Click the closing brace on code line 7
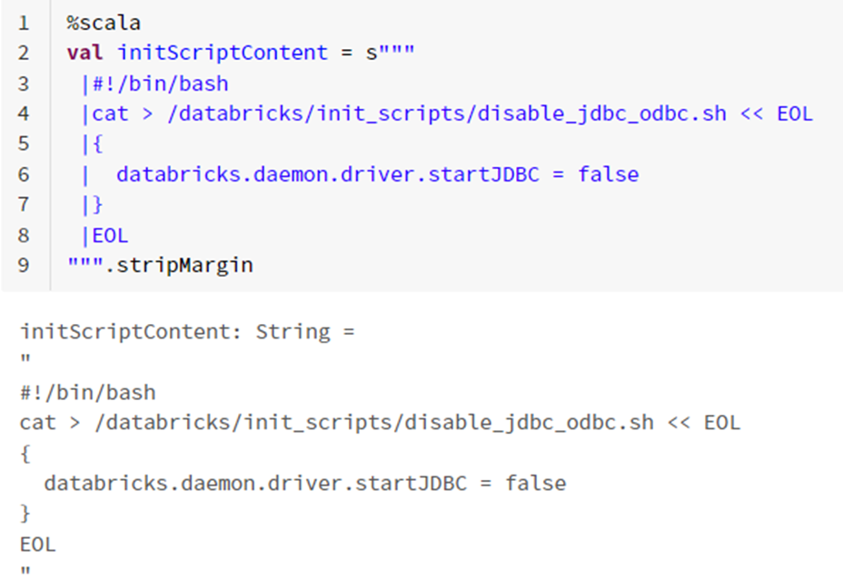Screen dimensions: 843x588 pyautogui.click(x=98, y=205)
